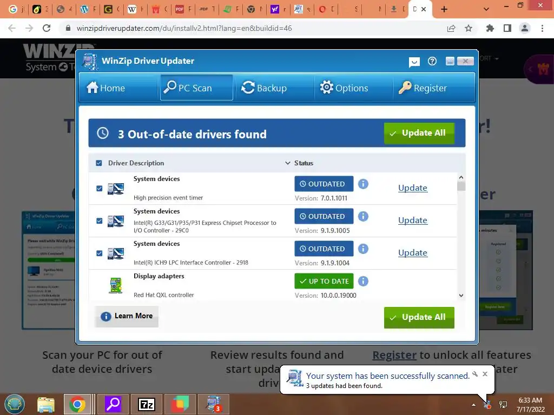Image resolution: width=554 pixels, height=415 pixels.
Task: Click info icon for High precision event timer
Action: (x=363, y=184)
